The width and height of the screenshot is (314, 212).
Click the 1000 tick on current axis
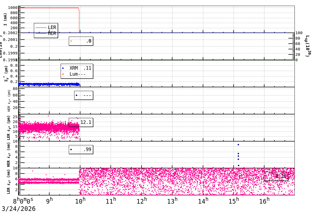pyautogui.click(x=13, y=8)
